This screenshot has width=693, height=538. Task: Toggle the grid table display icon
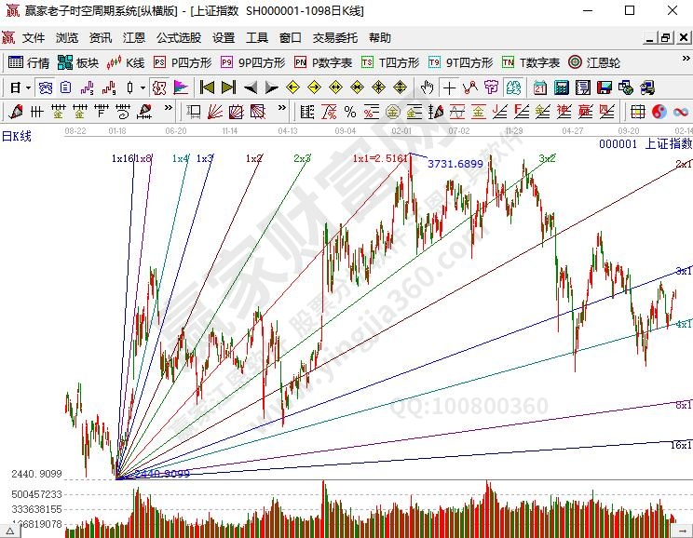point(638,112)
